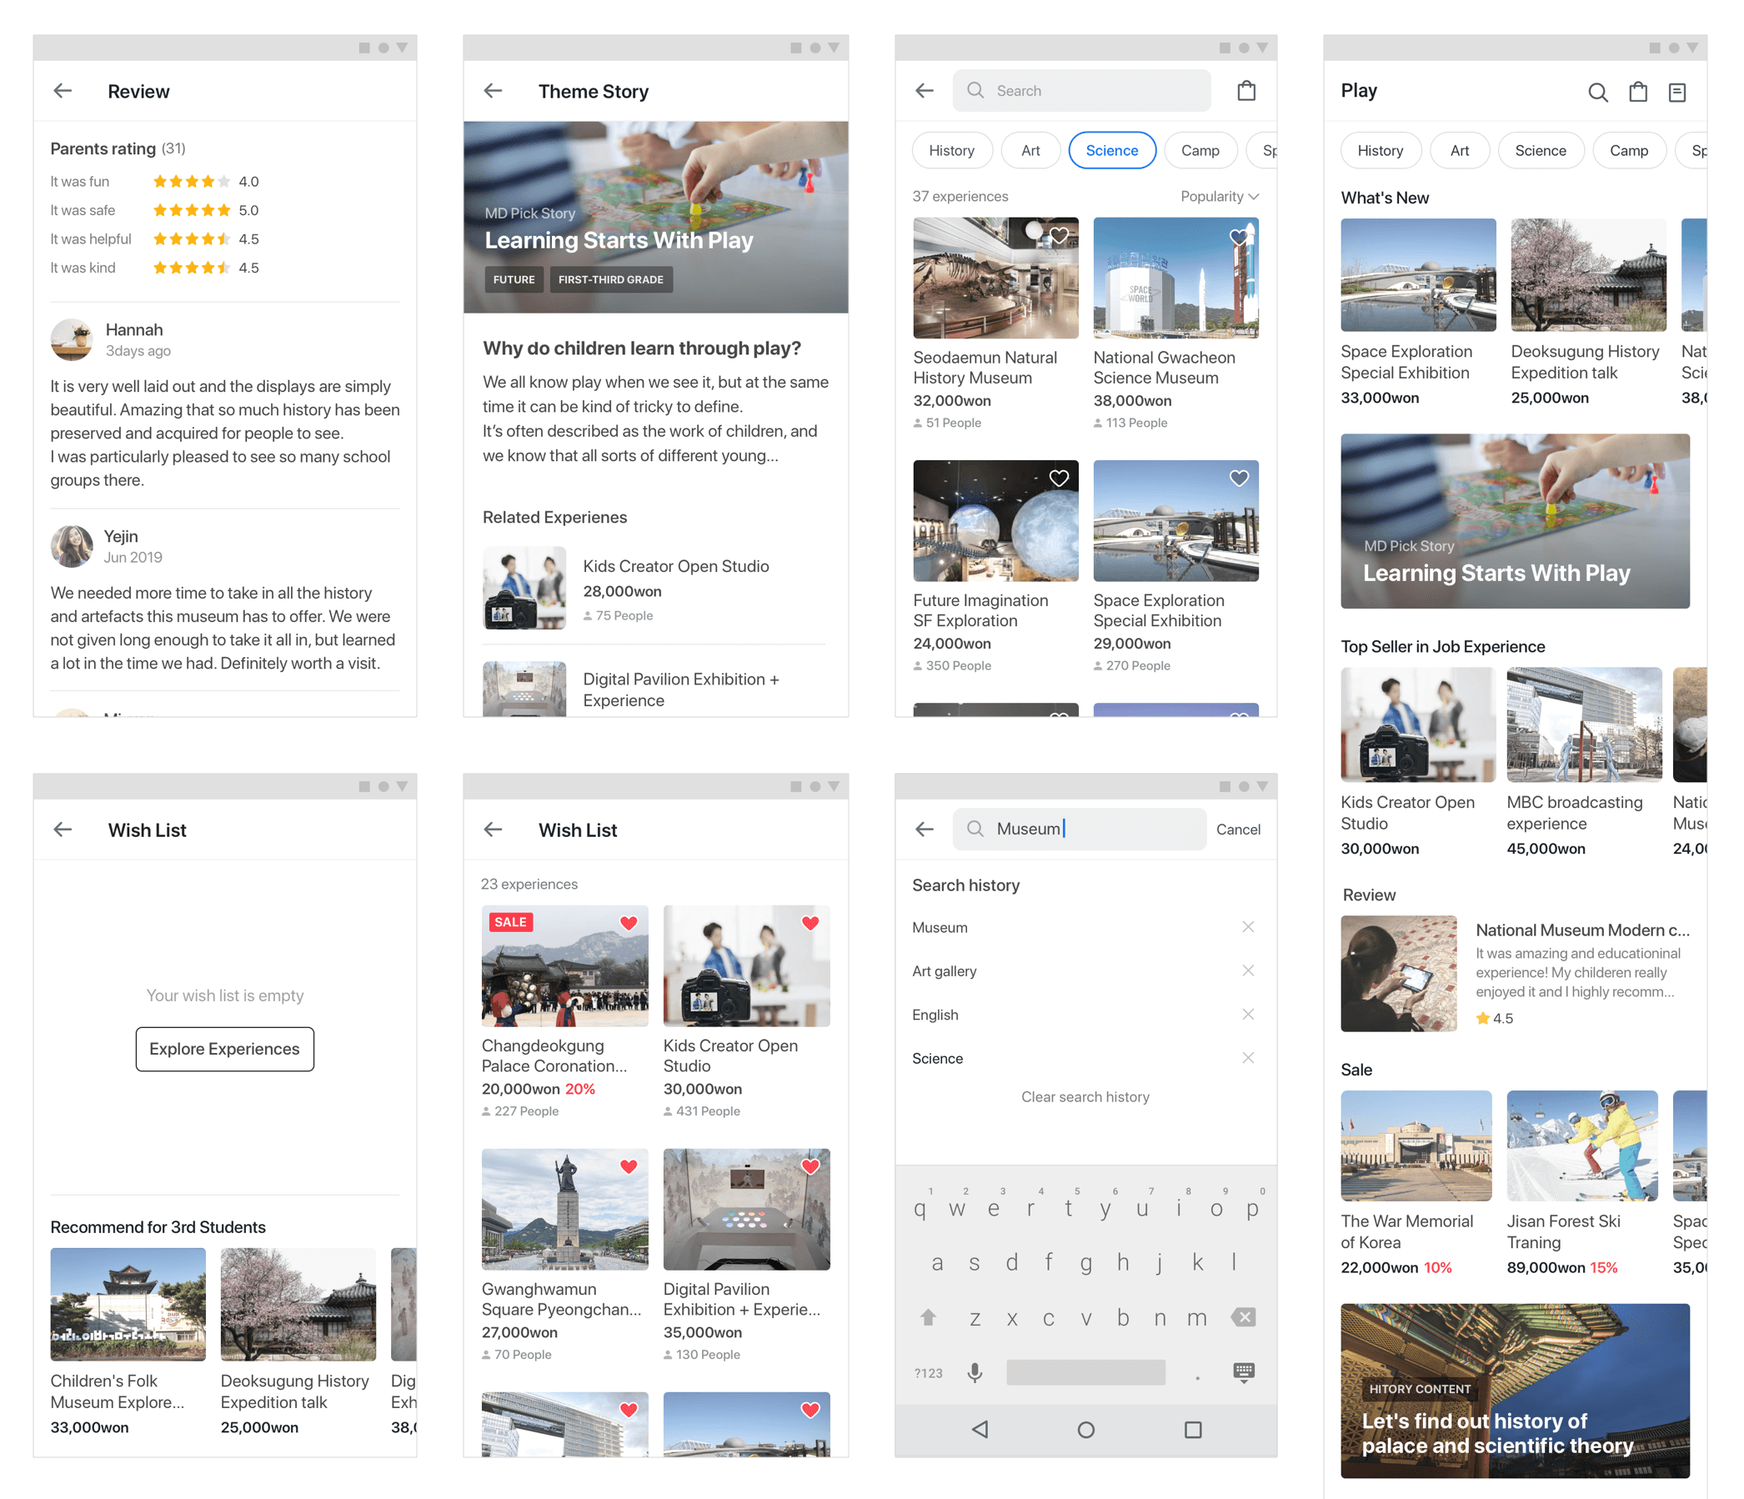
Task: Unfavorite Kids Creator Open Studio in Wish List
Action: [809, 922]
